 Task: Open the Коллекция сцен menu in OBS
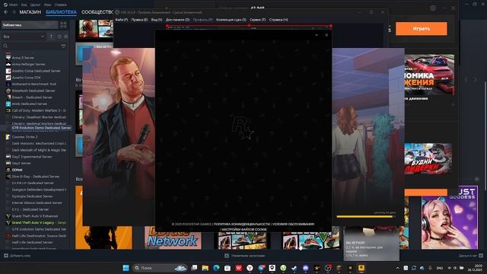click(x=231, y=20)
